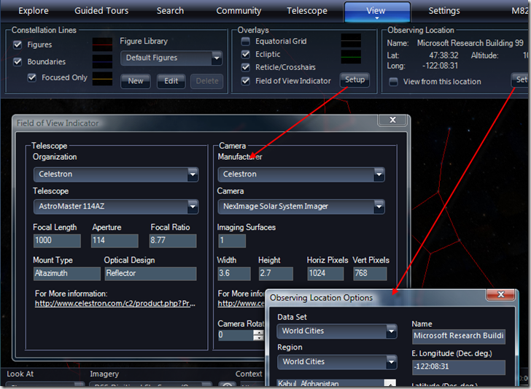
Task: Click the Mount Type Altazimuth field
Action: (67, 274)
